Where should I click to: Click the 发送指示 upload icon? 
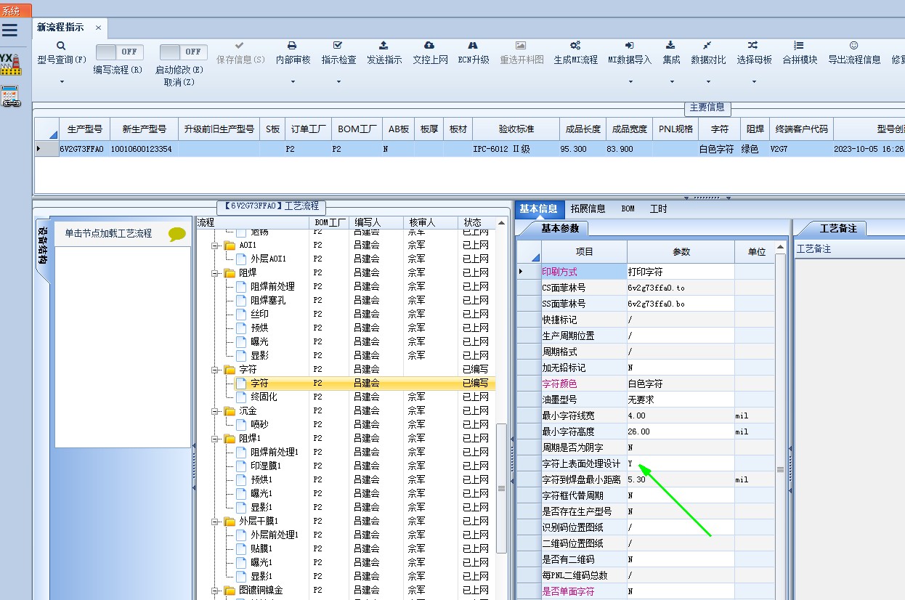click(383, 45)
